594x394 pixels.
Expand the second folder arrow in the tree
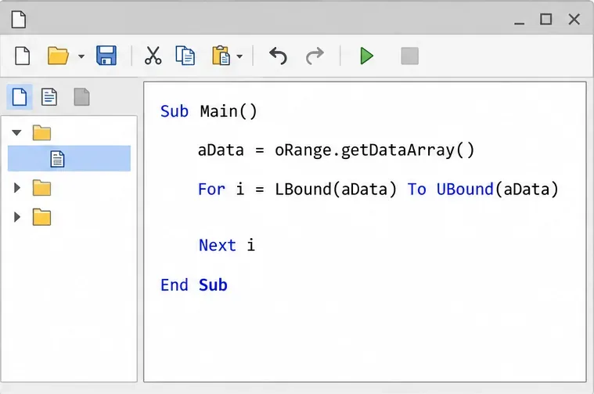click(x=16, y=188)
